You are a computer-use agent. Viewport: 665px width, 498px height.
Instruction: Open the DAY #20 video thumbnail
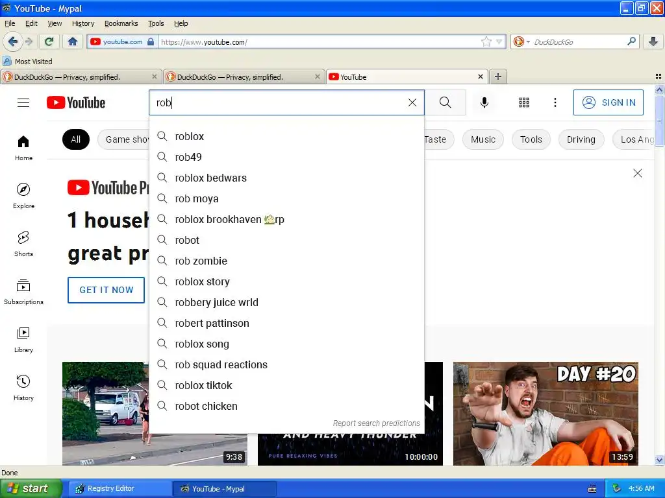point(546,414)
